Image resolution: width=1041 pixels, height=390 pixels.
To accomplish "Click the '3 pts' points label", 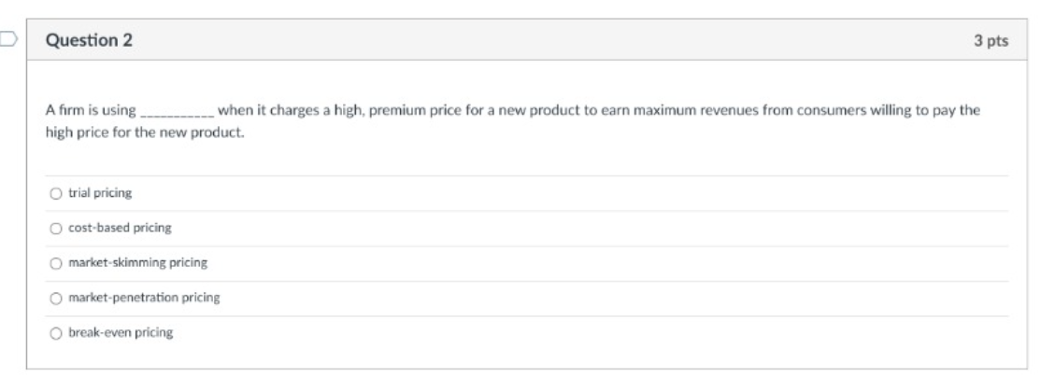I will click(991, 40).
